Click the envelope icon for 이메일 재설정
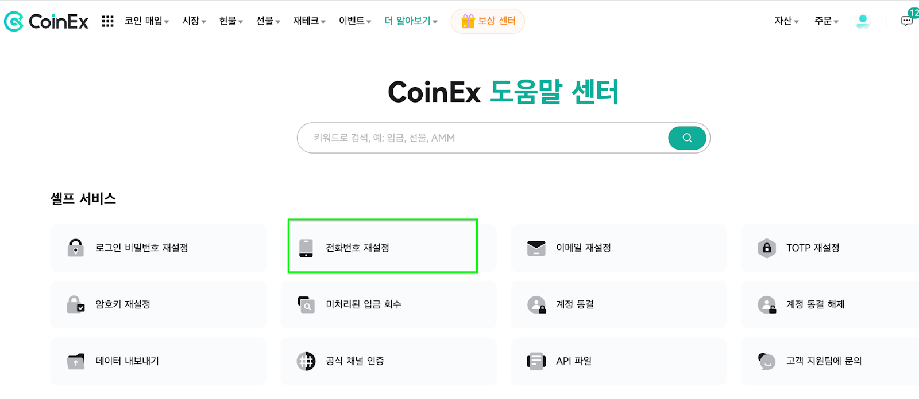919x399 pixels. point(536,248)
